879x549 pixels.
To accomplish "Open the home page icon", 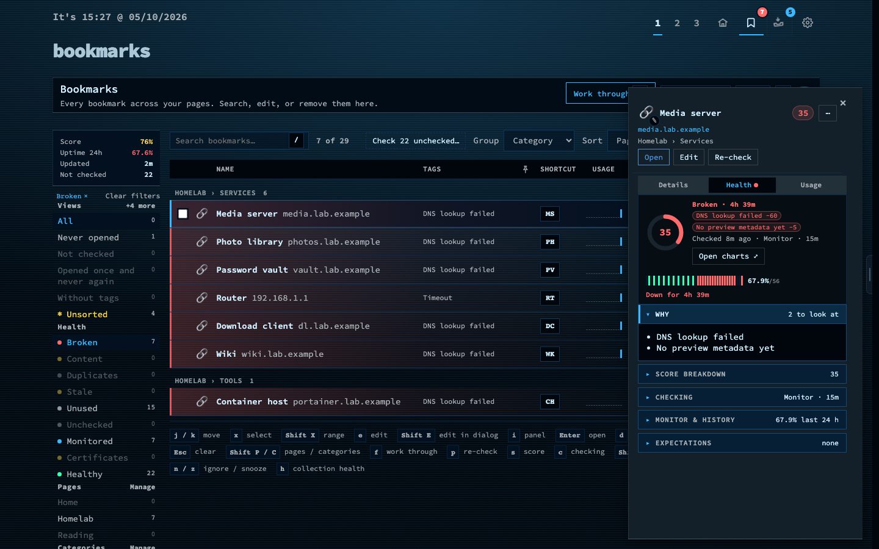I will 723,23.
